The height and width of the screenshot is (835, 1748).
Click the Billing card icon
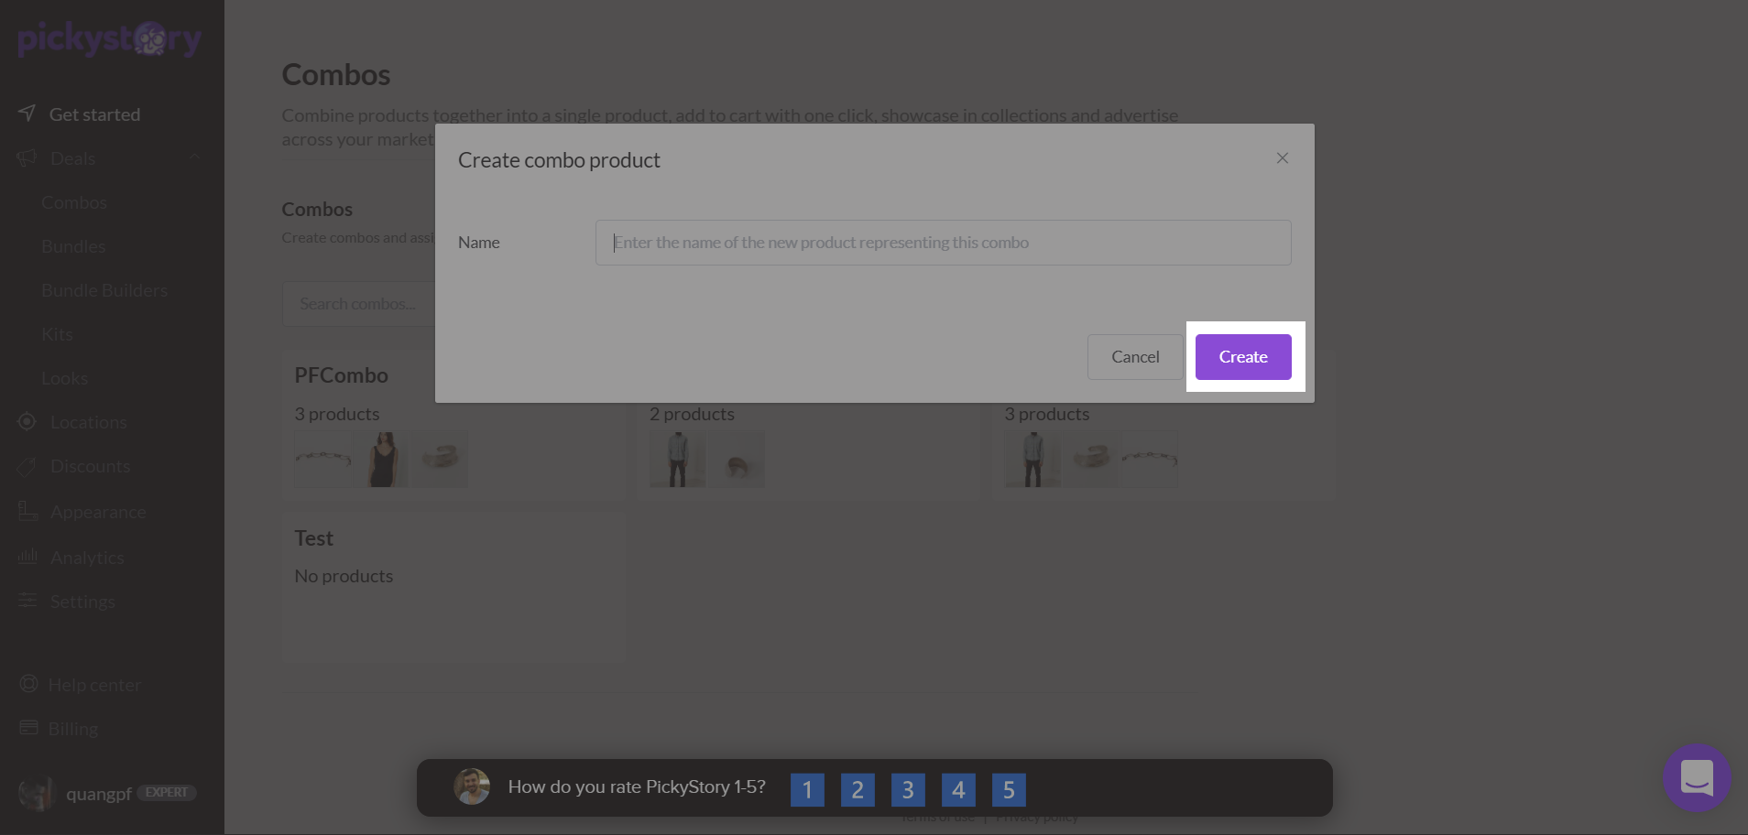(x=29, y=728)
